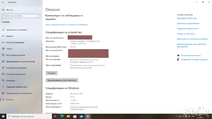Viewport: 212px width, 119px height.
Task: Go to "Многозадачен режим" settings
Action: (x=15, y=55)
